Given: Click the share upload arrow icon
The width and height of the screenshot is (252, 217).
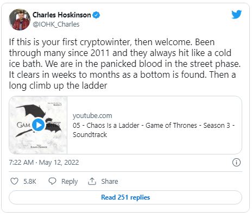Looking at the screenshot, I should 92,181.
